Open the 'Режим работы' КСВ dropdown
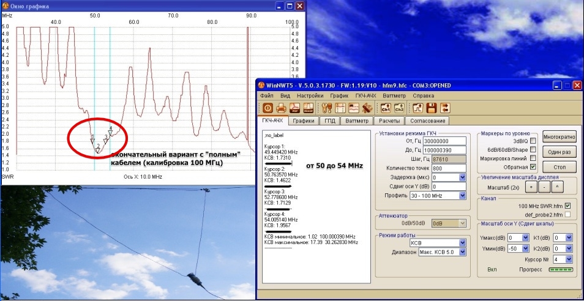The image size is (584, 301). click(x=463, y=243)
